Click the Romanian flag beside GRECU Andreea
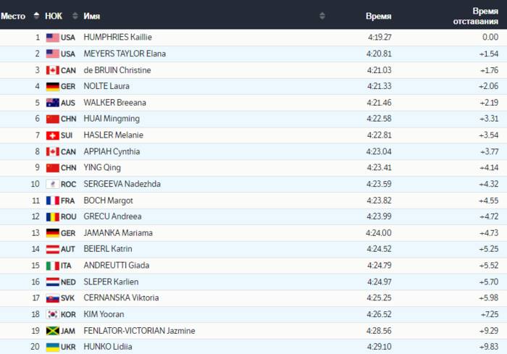The height and width of the screenshot is (354, 507). 52,216
